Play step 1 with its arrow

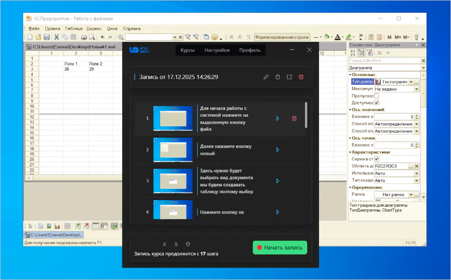278,118
